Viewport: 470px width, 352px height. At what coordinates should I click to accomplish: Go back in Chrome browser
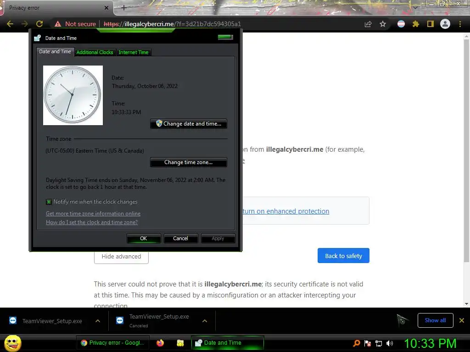pyautogui.click(x=10, y=24)
